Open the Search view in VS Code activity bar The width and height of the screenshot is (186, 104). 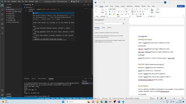click(x=2, y=10)
